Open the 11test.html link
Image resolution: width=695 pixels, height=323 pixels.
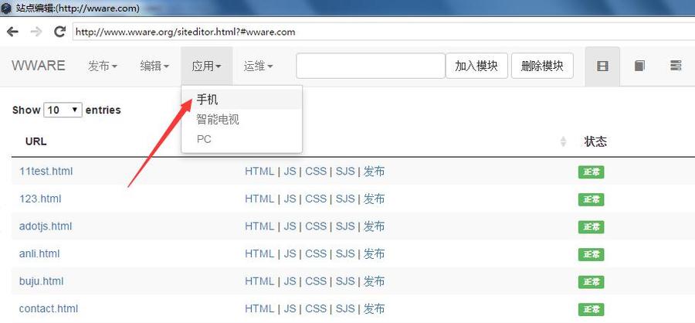click(46, 172)
